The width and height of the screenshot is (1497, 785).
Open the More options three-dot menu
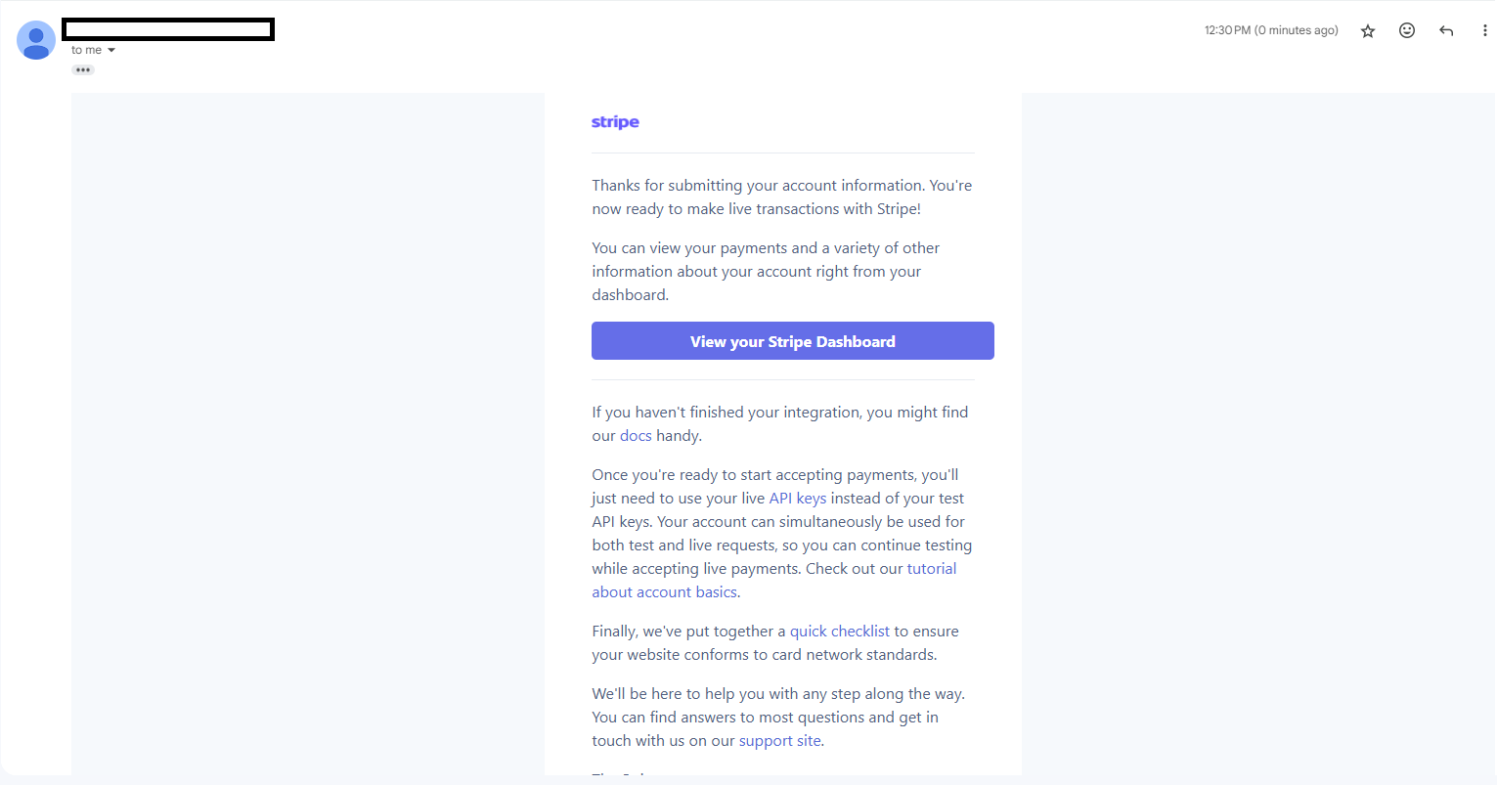[x=1484, y=31]
